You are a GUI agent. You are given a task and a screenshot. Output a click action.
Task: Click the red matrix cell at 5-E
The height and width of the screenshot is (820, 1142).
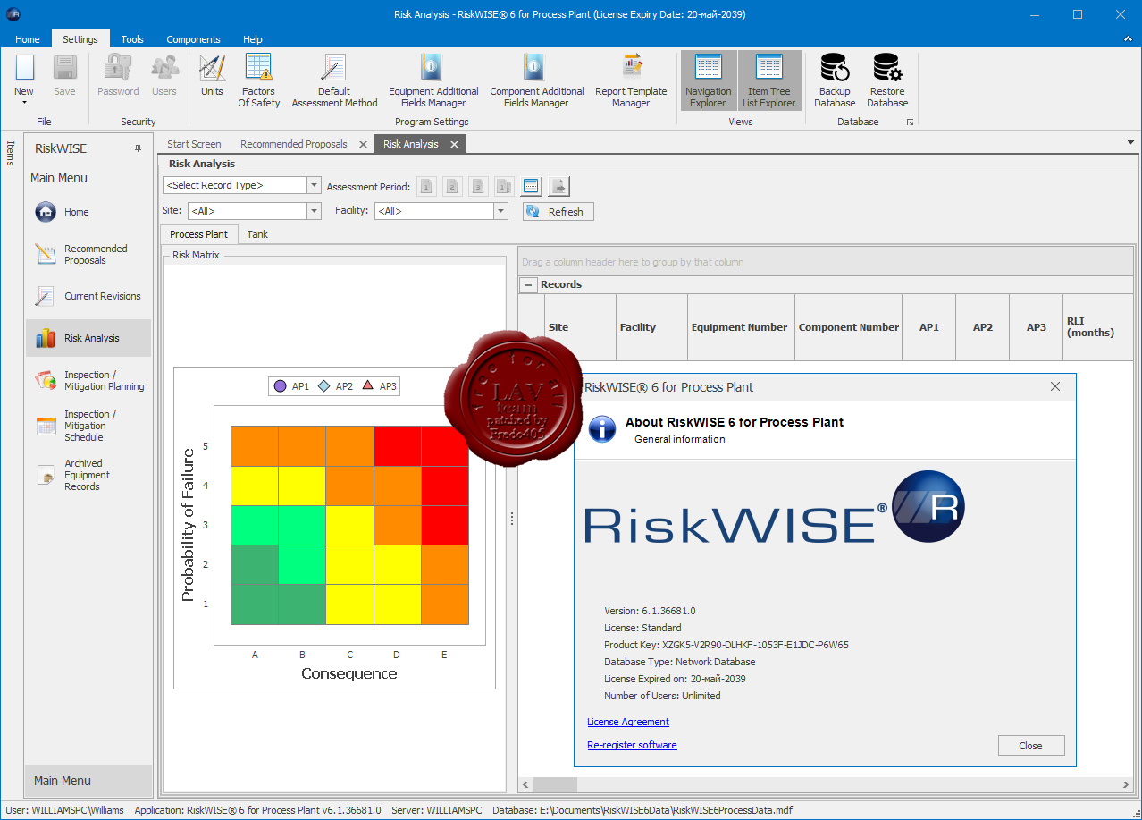[x=444, y=446]
